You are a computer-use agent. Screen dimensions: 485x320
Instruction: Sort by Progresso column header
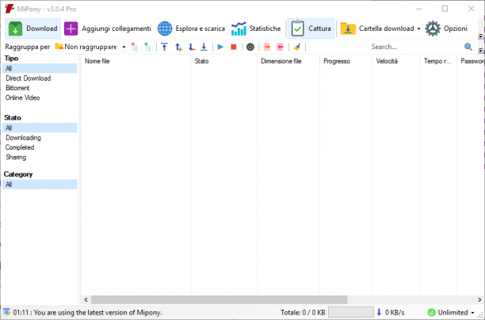[346, 61]
